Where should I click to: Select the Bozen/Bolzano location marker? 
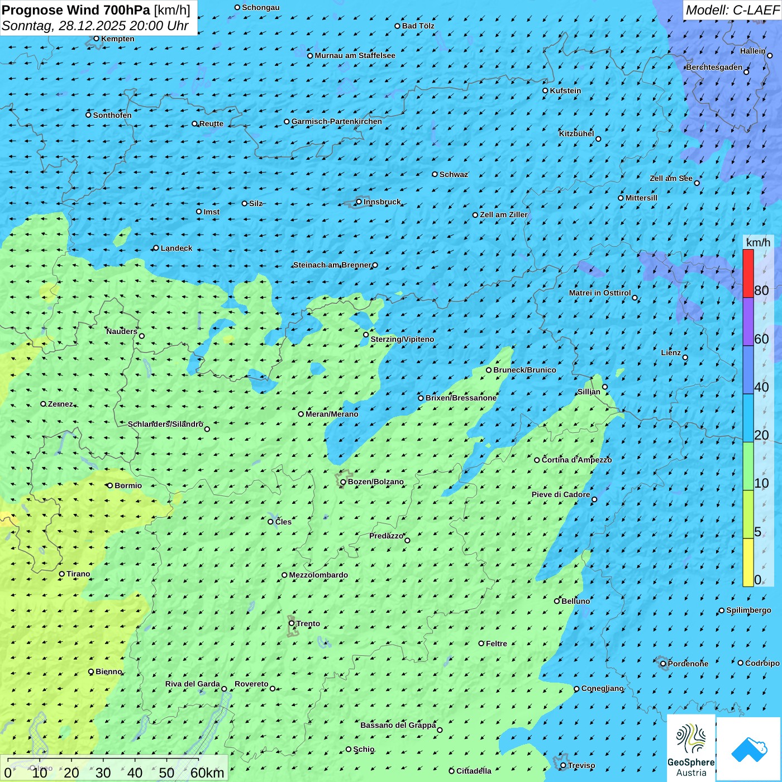pos(343,482)
